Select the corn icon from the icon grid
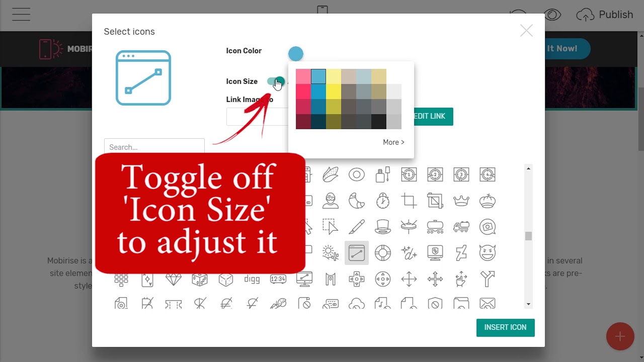The image size is (644, 362). pos(331,174)
